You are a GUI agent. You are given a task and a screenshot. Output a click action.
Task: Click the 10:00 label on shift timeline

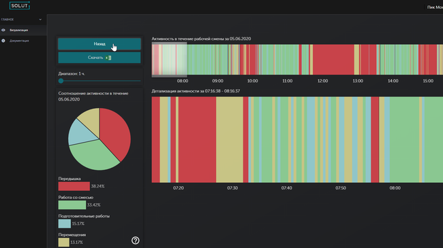253,81
